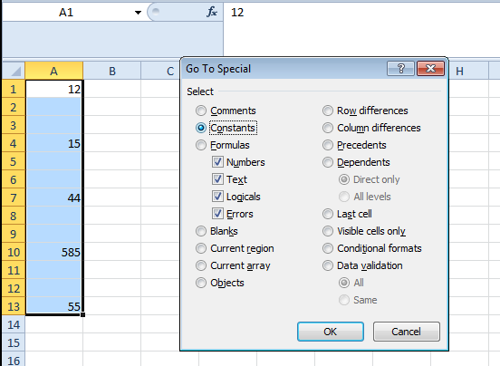This screenshot has height=366, width=500.
Task: Click the fill handle on cell A13
Action: [x=83, y=314]
